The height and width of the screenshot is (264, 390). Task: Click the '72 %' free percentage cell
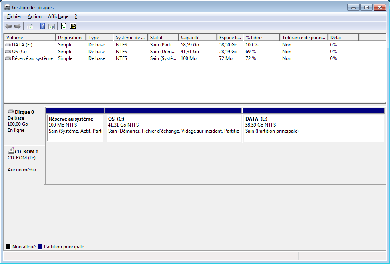pos(251,58)
